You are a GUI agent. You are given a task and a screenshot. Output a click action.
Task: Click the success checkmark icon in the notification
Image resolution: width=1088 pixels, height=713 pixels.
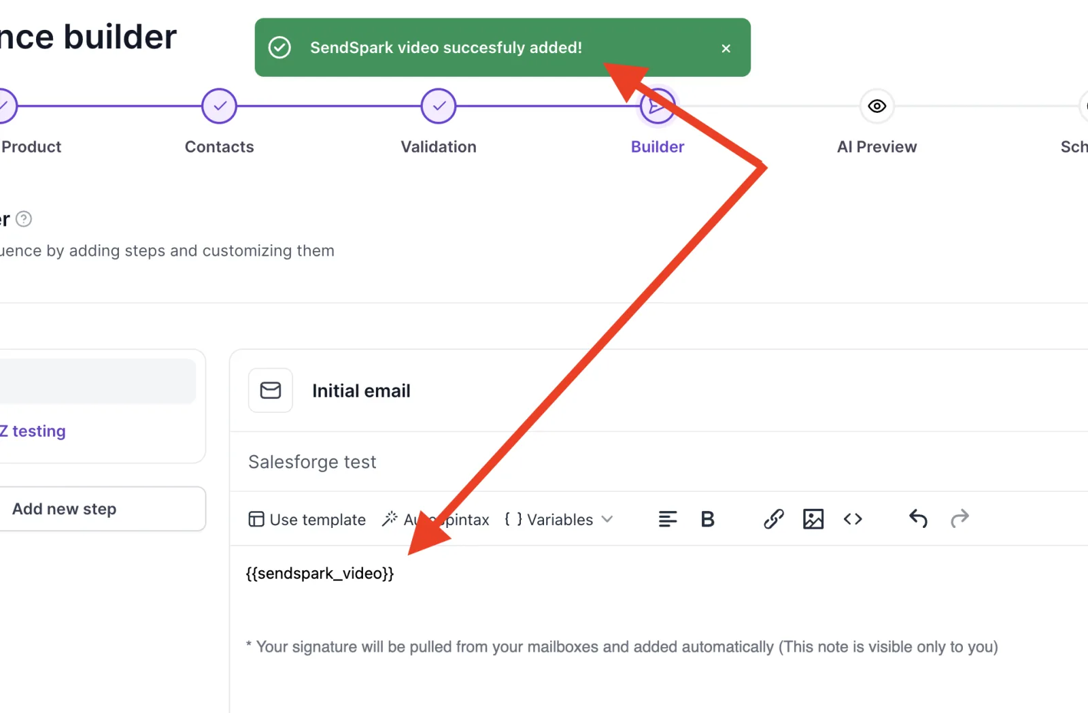pyautogui.click(x=279, y=48)
